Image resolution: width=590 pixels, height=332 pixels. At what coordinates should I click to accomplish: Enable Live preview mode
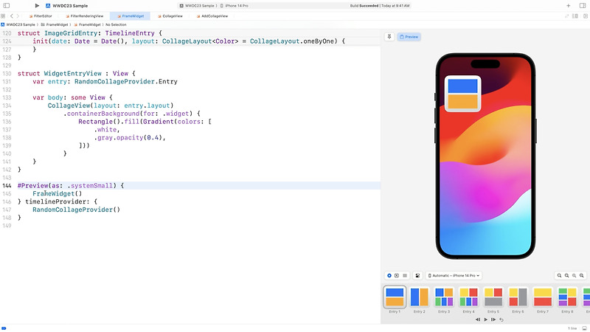(389, 275)
